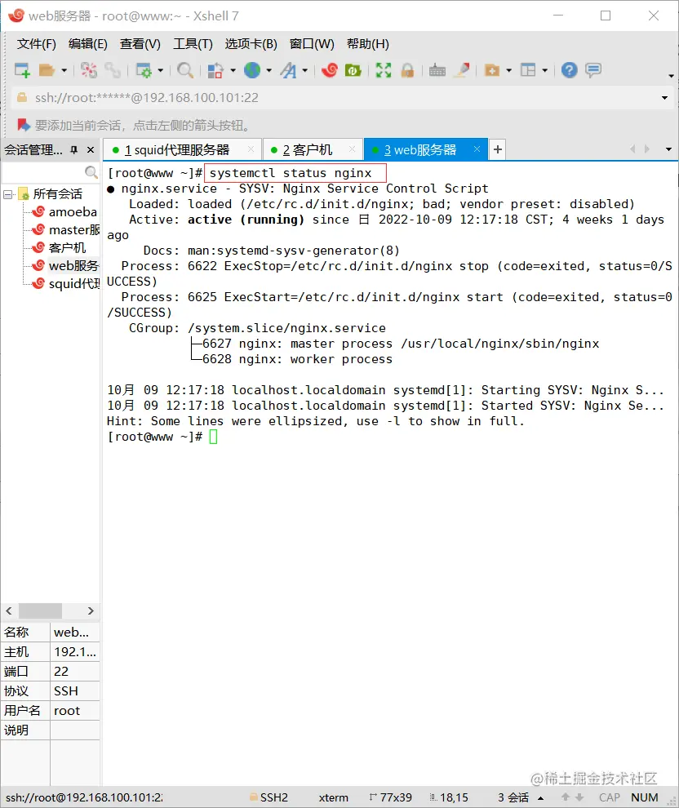Click the 协议 value SSH cell

coord(75,691)
